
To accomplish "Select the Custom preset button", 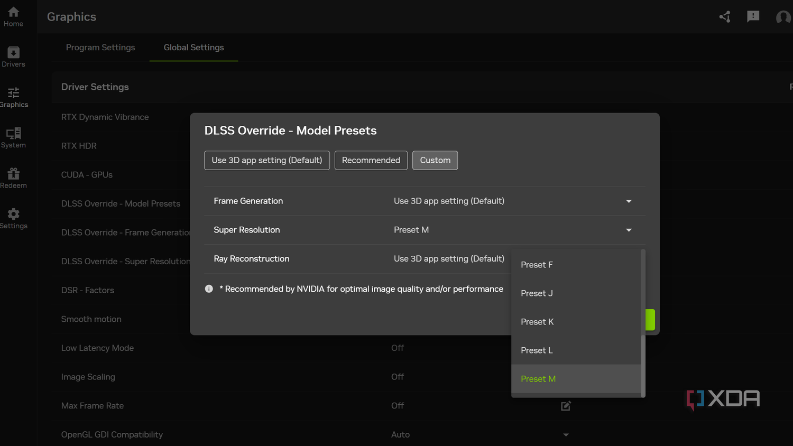I will [435, 160].
